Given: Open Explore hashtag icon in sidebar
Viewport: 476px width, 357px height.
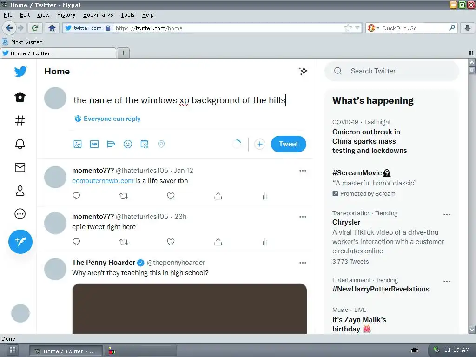Looking at the screenshot, I should point(20,120).
